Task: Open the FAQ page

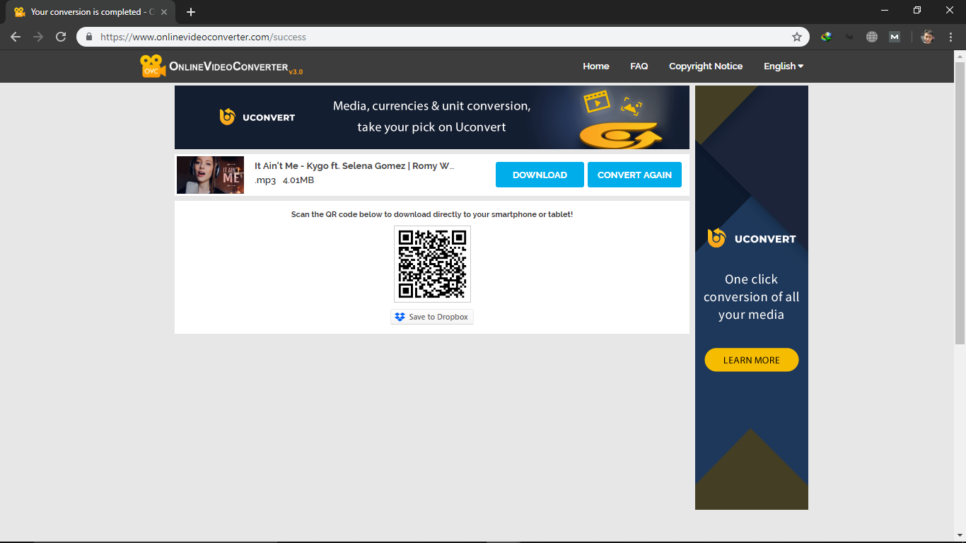Action: tap(639, 66)
